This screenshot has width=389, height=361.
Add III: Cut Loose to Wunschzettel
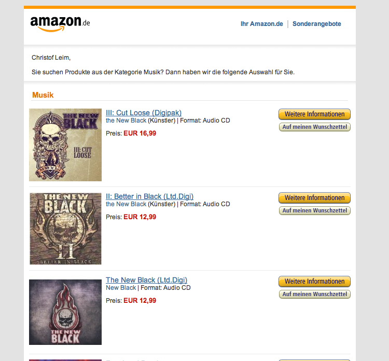(314, 127)
